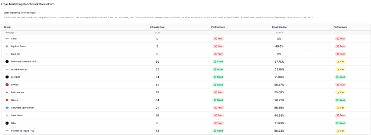Screen dimensions: 371x135
Task: Open the ELOQUII brand name
Action: tap(16, 77)
